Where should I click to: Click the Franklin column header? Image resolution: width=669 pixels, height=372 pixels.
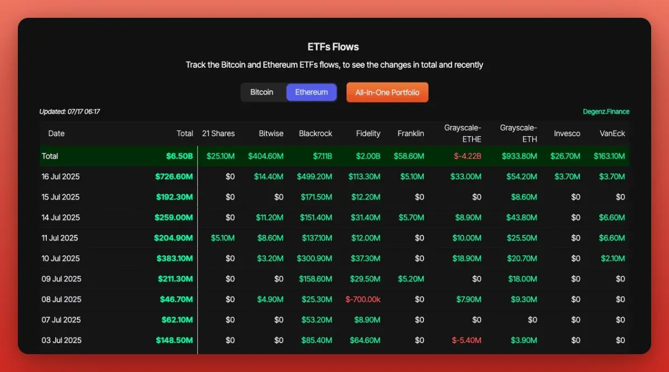point(411,134)
